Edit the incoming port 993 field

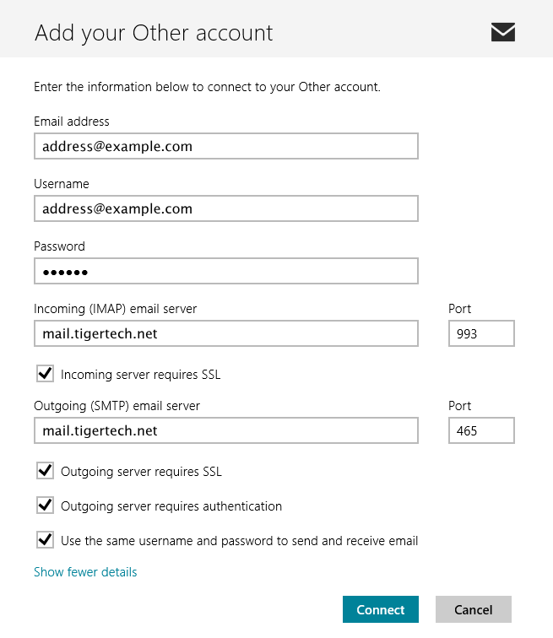tap(481, 333)
